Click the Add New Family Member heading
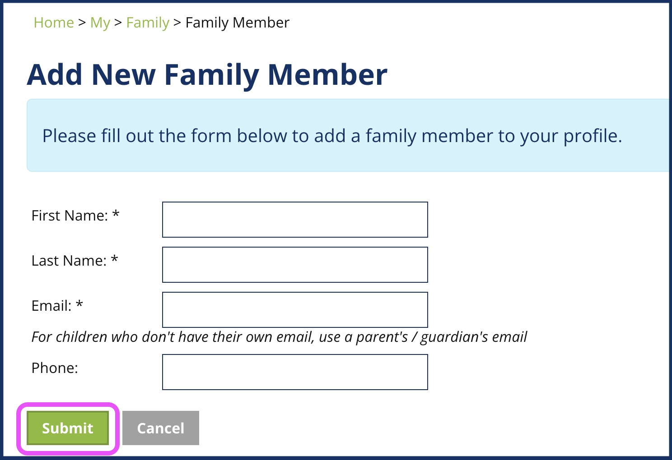Image resolution: width=672 pixels, height=460 pixels. click(207, 74)
